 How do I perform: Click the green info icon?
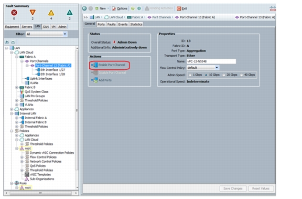coord(139,8)
